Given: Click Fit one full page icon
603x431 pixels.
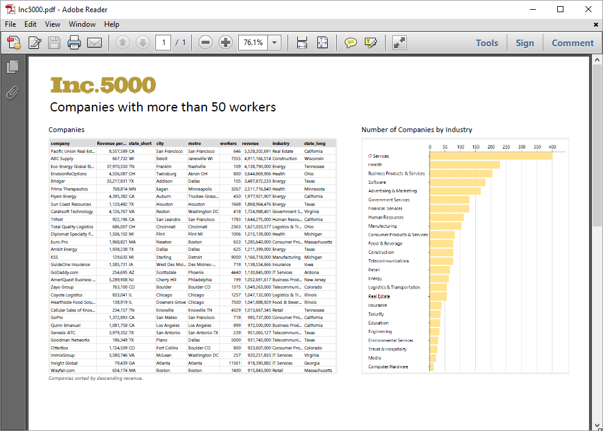Looking at the screenshot, I should (x=322, y=43).
